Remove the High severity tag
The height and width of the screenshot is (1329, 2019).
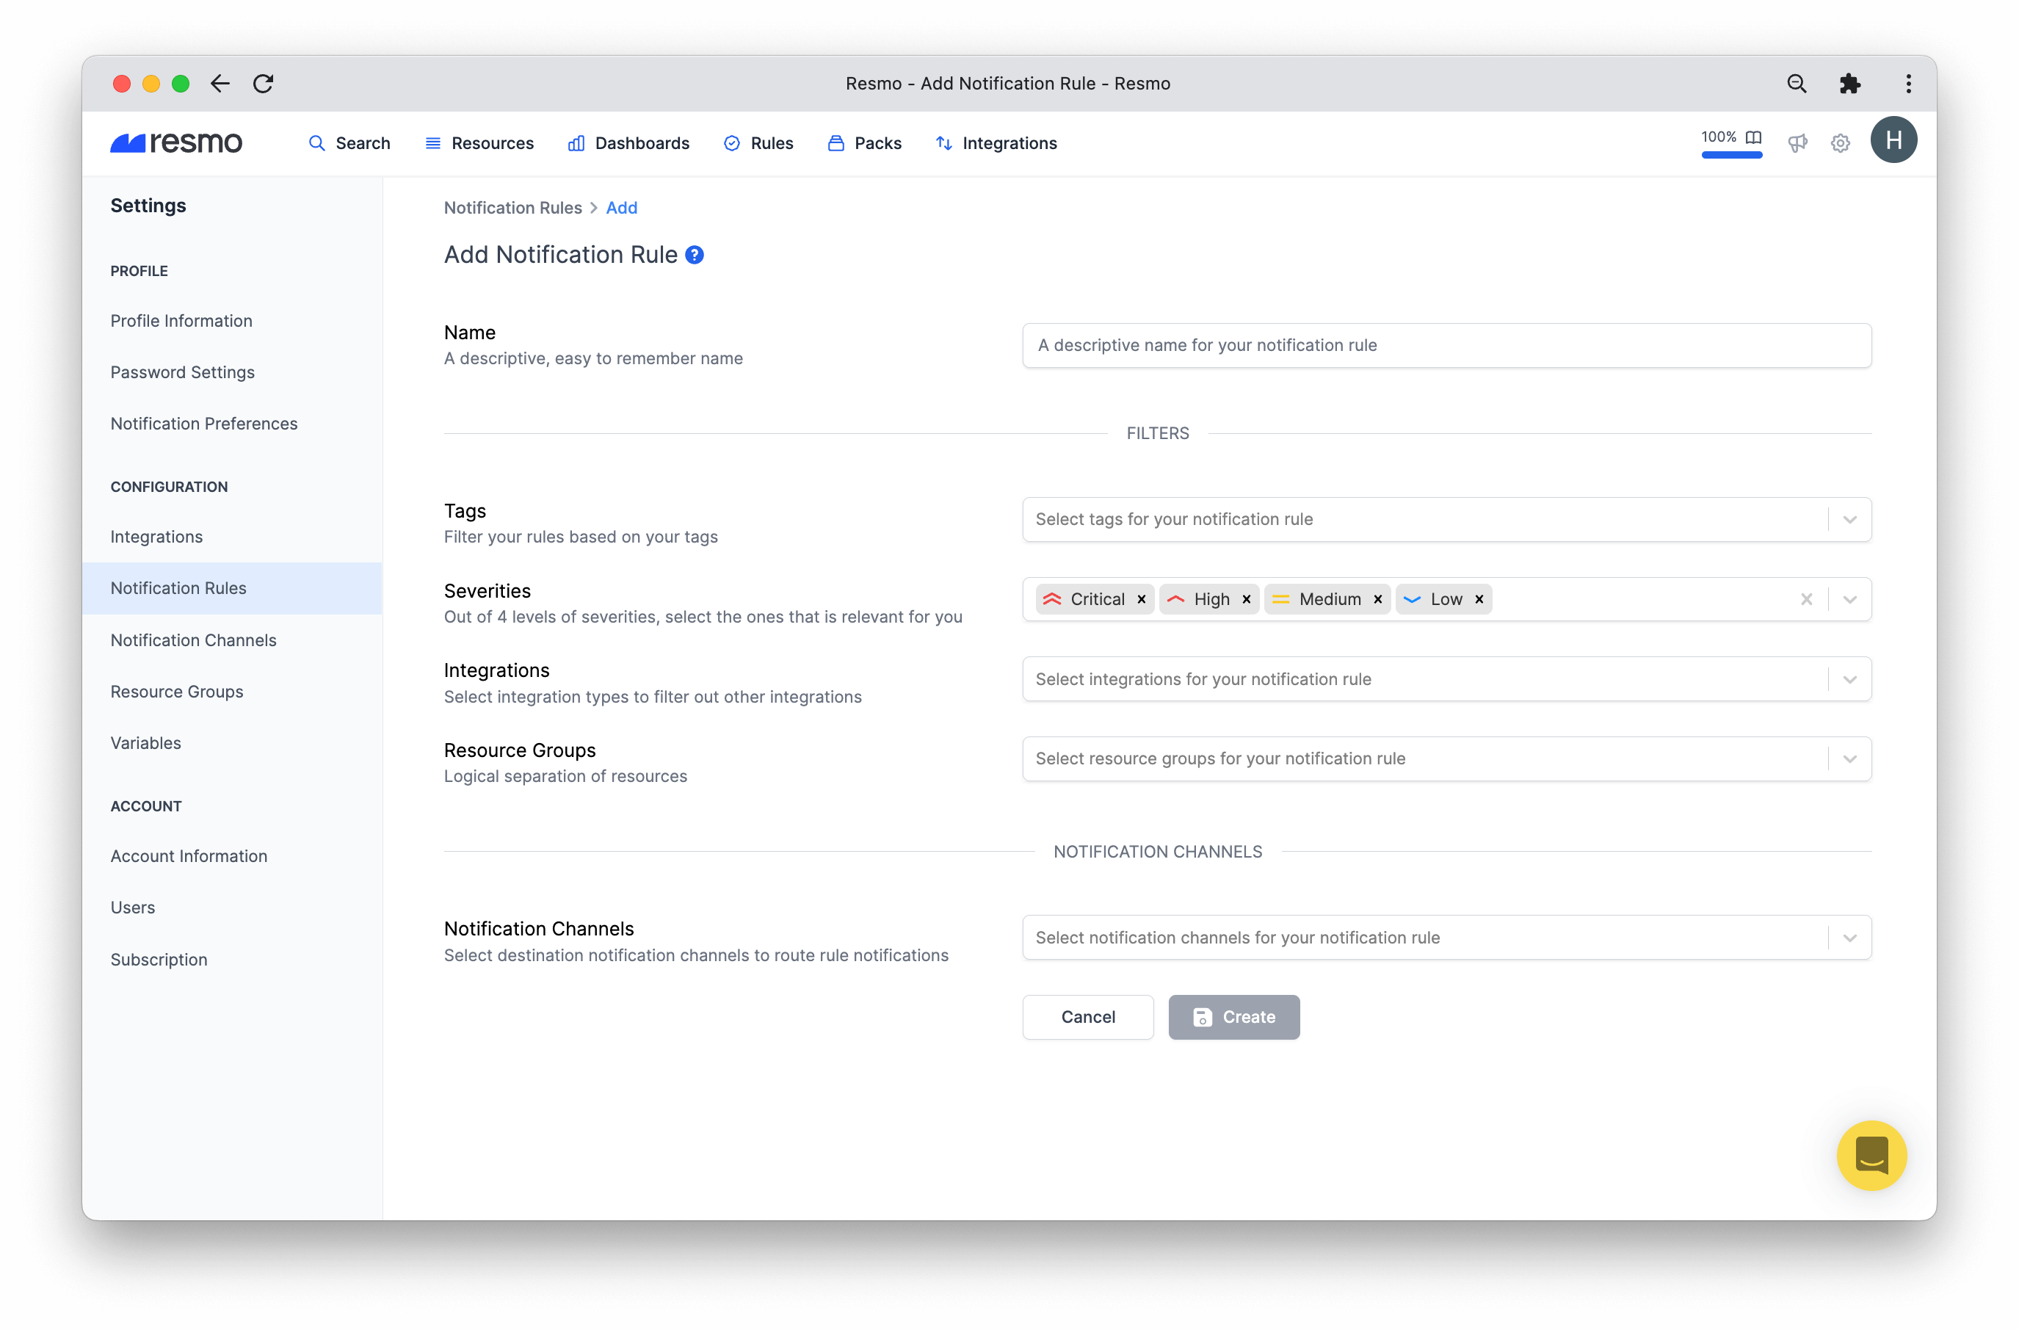pos(1246,599)
